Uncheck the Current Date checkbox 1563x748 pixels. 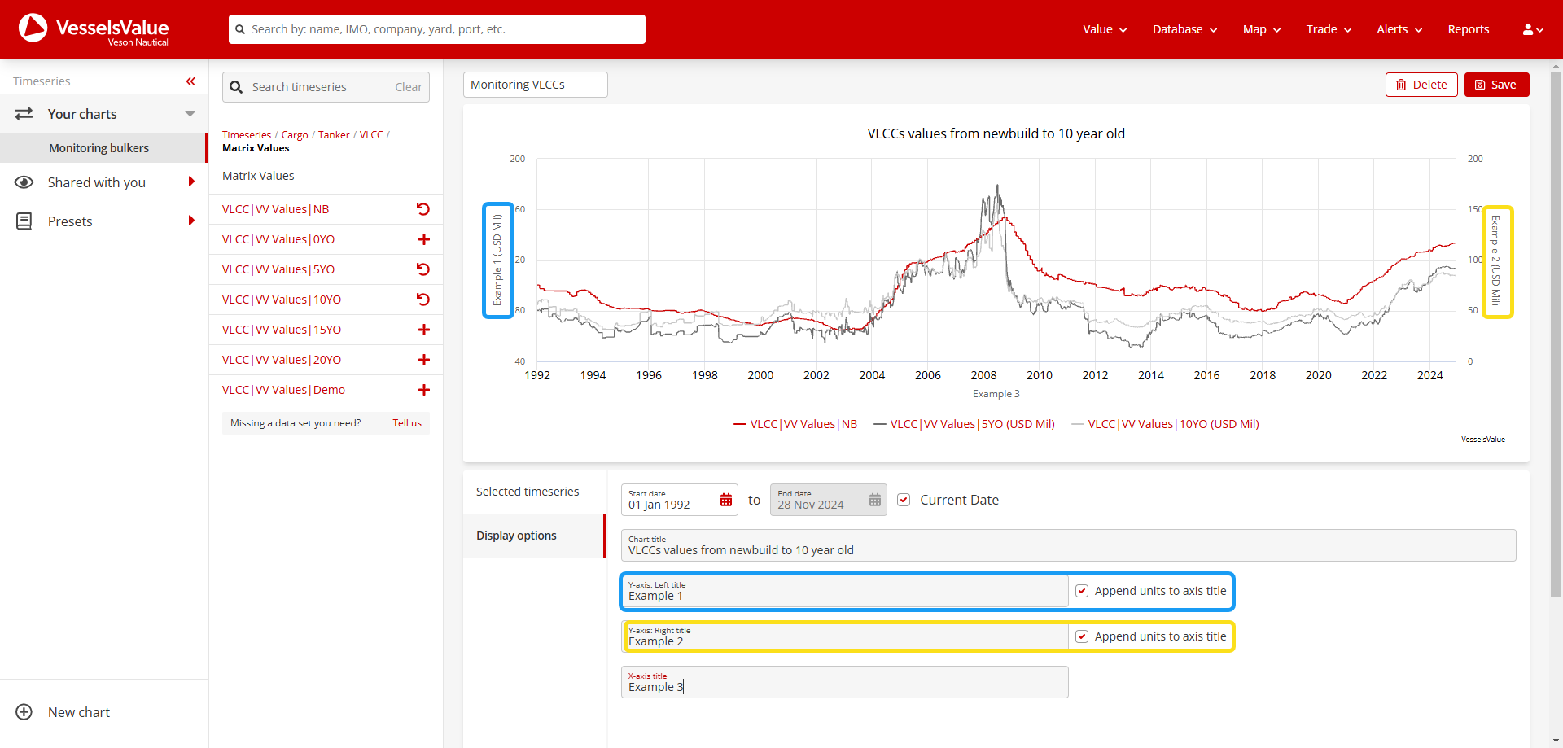904,499
